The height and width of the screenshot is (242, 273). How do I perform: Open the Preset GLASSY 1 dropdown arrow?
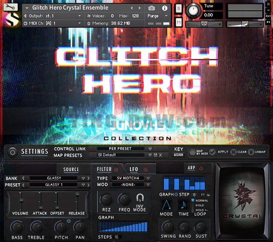83,185
